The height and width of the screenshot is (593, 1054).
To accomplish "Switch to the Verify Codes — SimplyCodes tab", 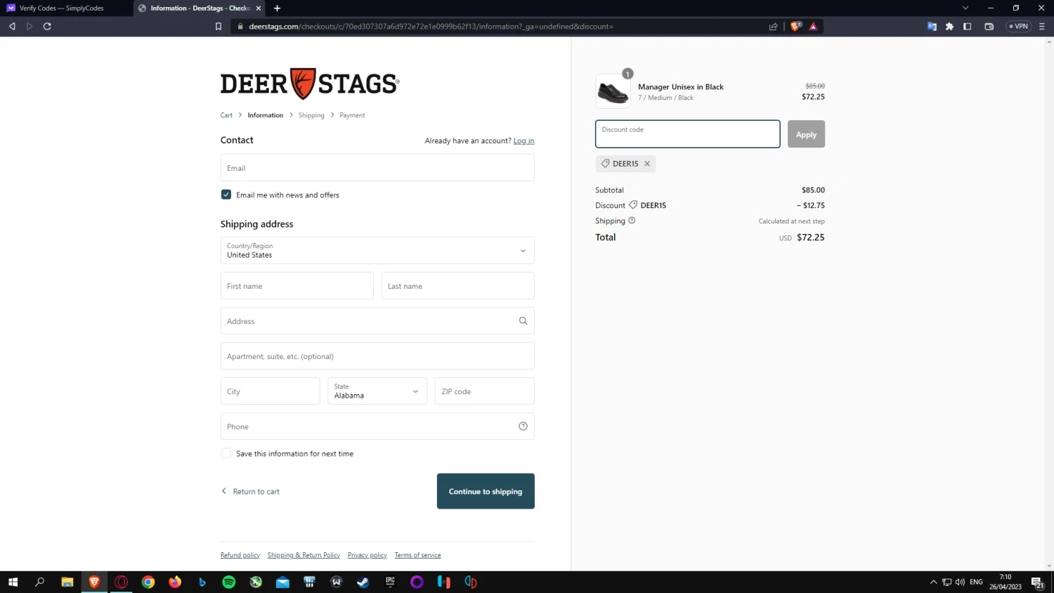I will [62, 8].
